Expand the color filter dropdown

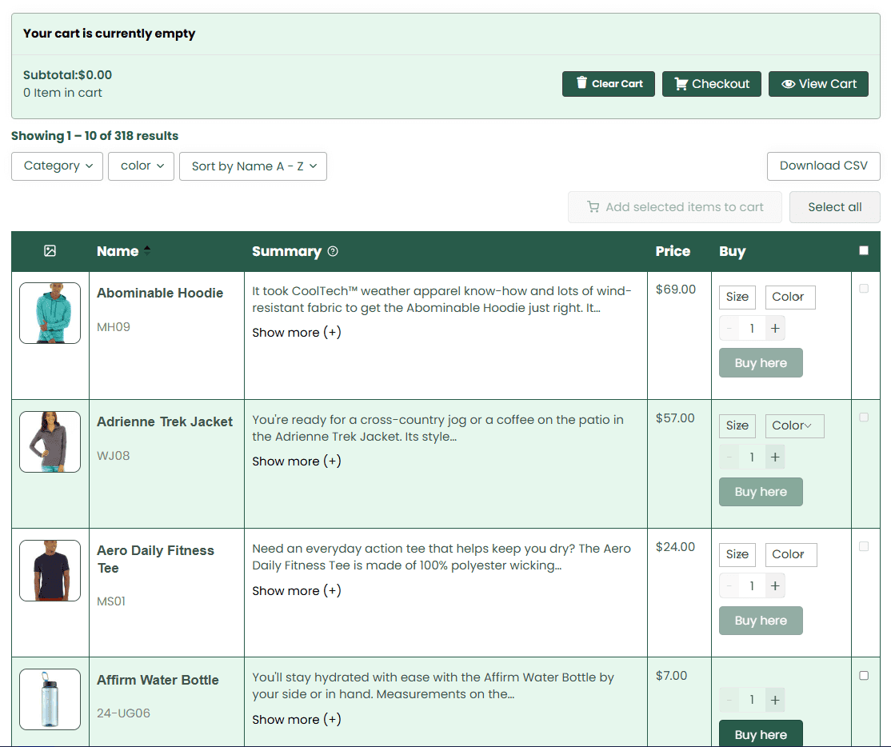142,166
